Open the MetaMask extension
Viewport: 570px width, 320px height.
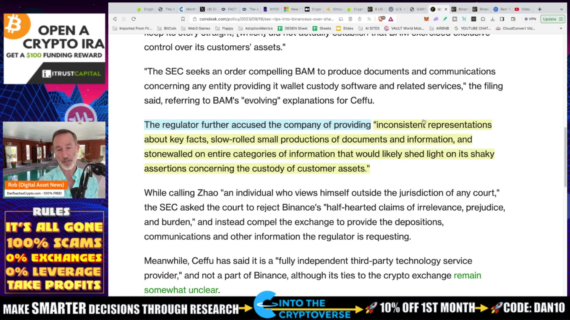pos(427,19)
